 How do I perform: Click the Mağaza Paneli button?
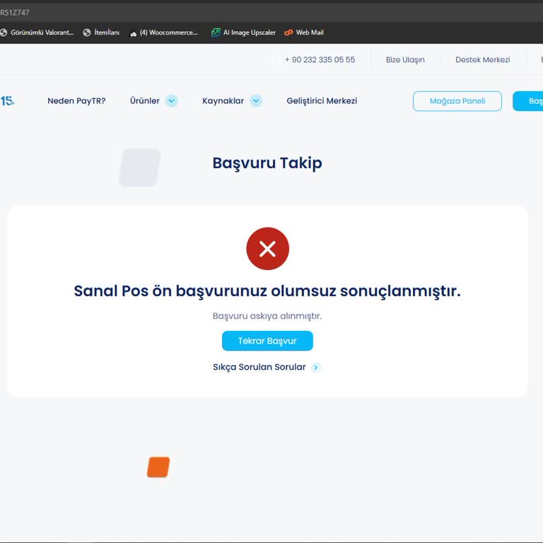click(x=457, y=101)
